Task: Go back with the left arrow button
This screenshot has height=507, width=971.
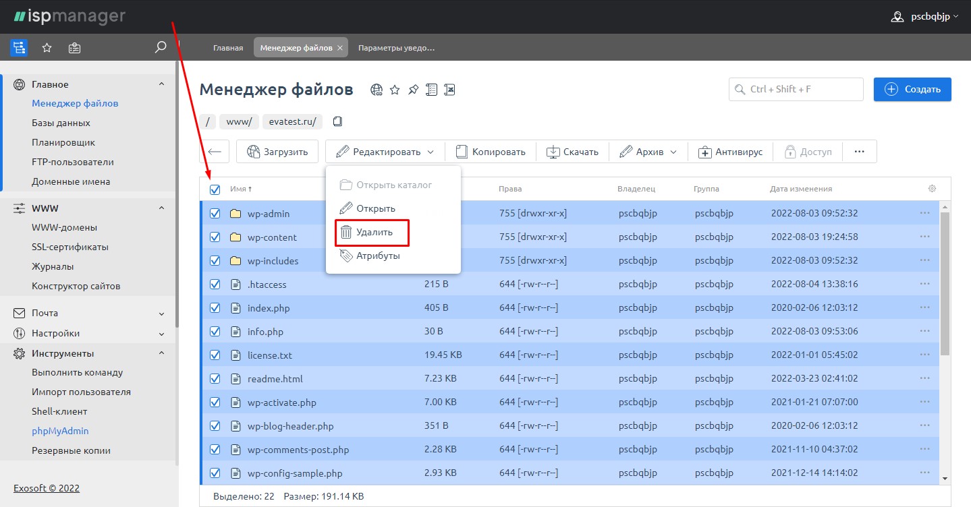Action: pyautogui.click(x=215, y=152)
